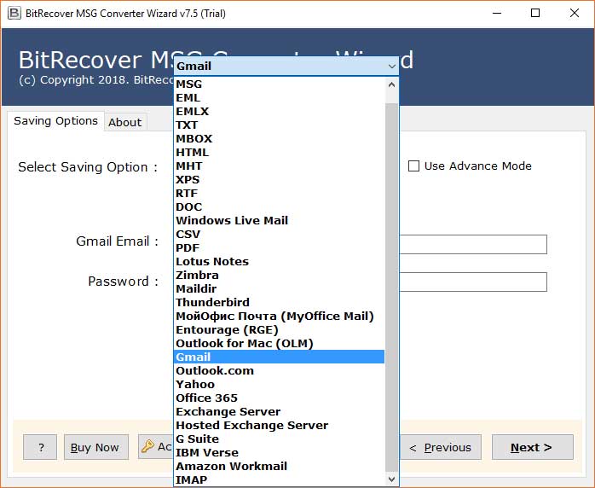Select CSV in the saving list
595x488 pixels.
280,235
